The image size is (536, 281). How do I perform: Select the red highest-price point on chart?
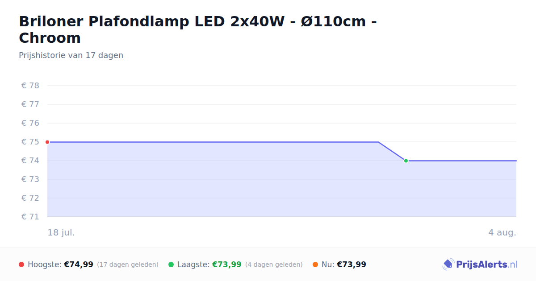[x=47, y=142]
